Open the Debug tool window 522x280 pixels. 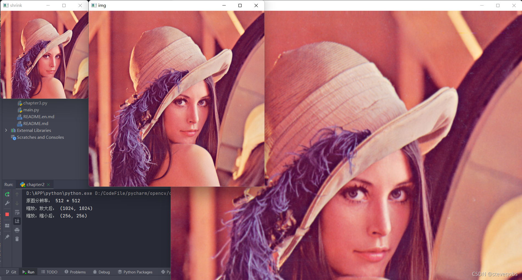[x=101, y=272]
